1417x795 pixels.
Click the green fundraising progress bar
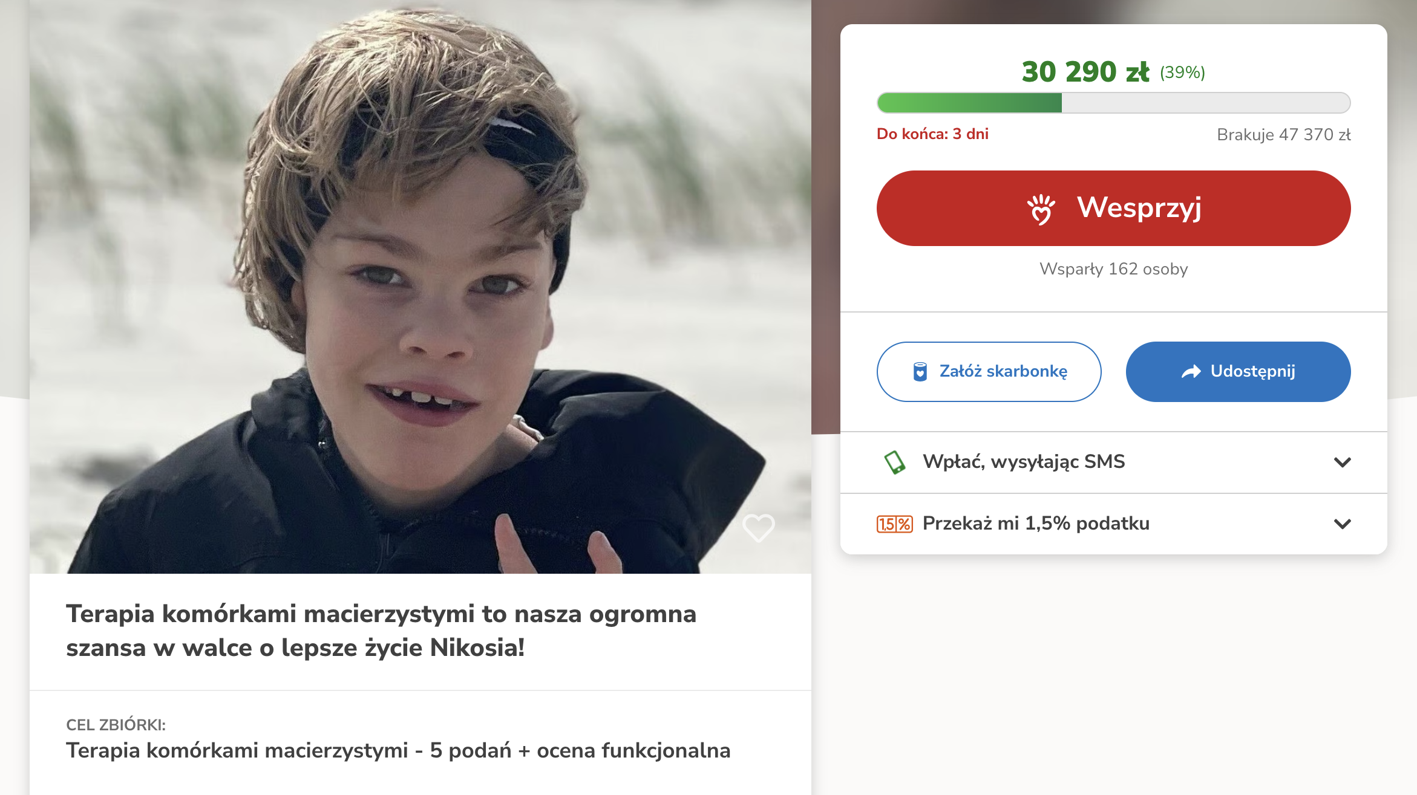(x=1113, y=103)
